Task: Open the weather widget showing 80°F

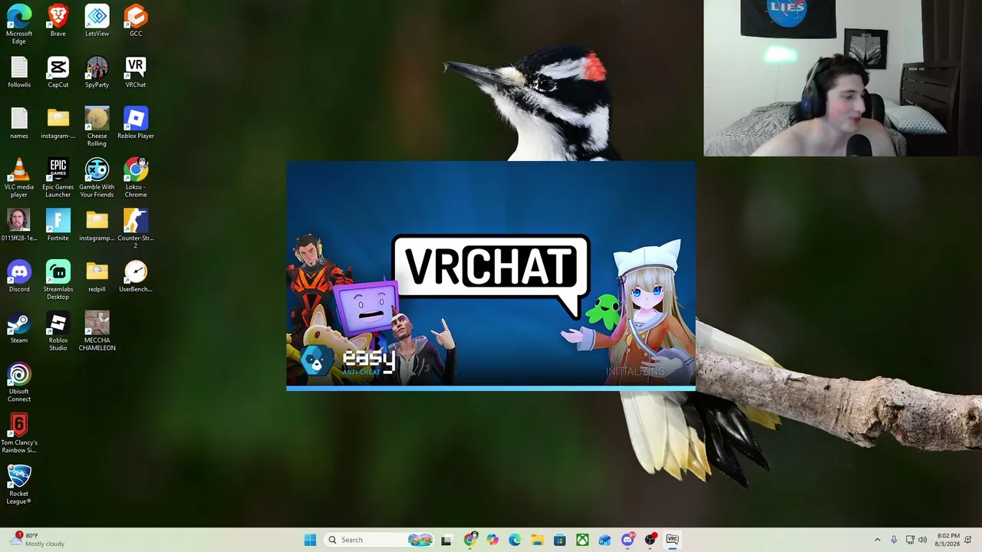Action: click(x=38, y=540)
